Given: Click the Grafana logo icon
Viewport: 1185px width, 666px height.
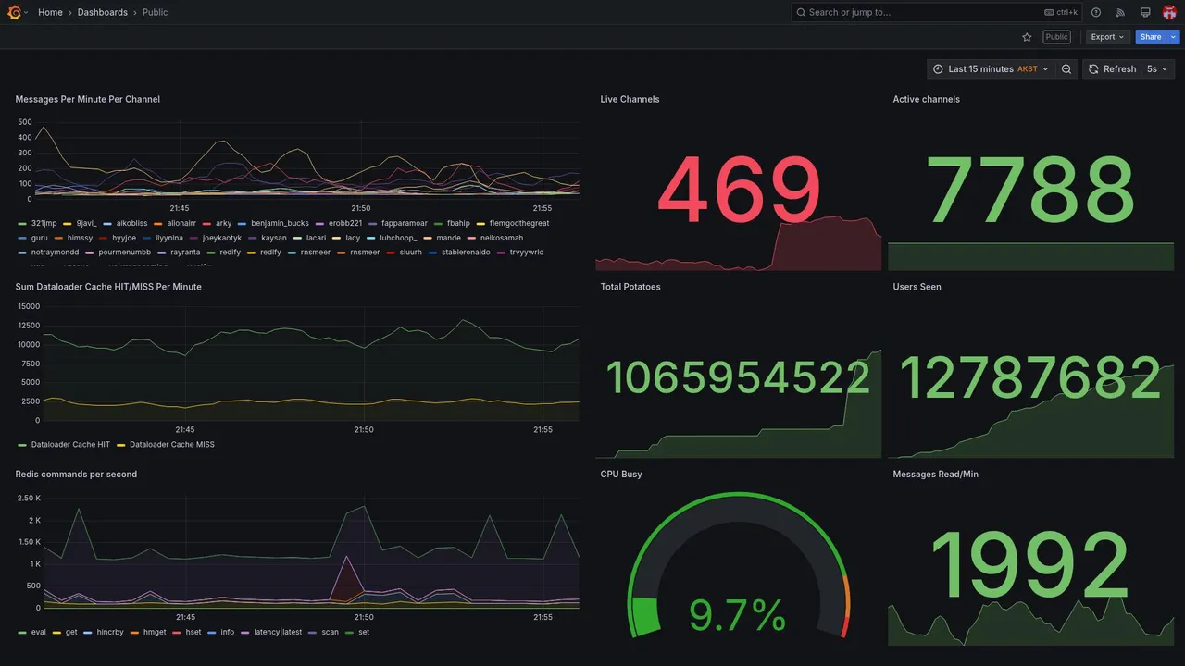Looking at the screenshot, I should pyautogui.click(x=15, y=12).
